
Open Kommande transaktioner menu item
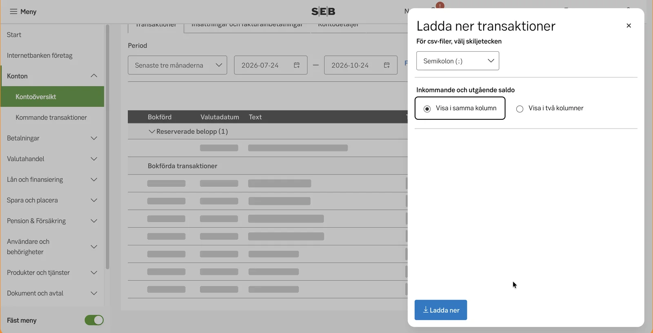pos(52,118)
